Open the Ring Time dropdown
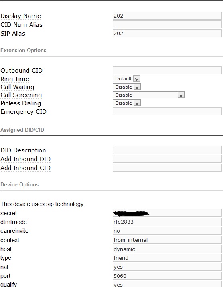 [126, 79]
